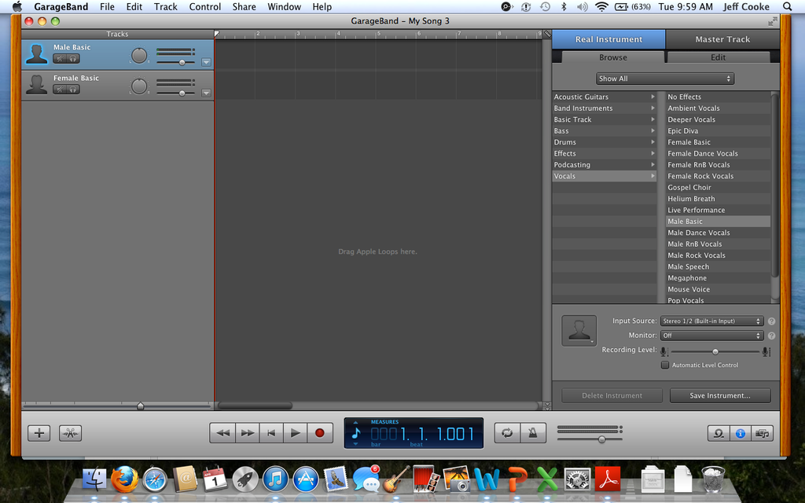805x503 pixels.
Task: Toggle the Metronome button
Action: coord(533,433)
